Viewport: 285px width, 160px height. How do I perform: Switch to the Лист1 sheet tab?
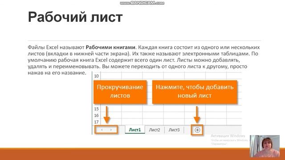click(135, 130)
